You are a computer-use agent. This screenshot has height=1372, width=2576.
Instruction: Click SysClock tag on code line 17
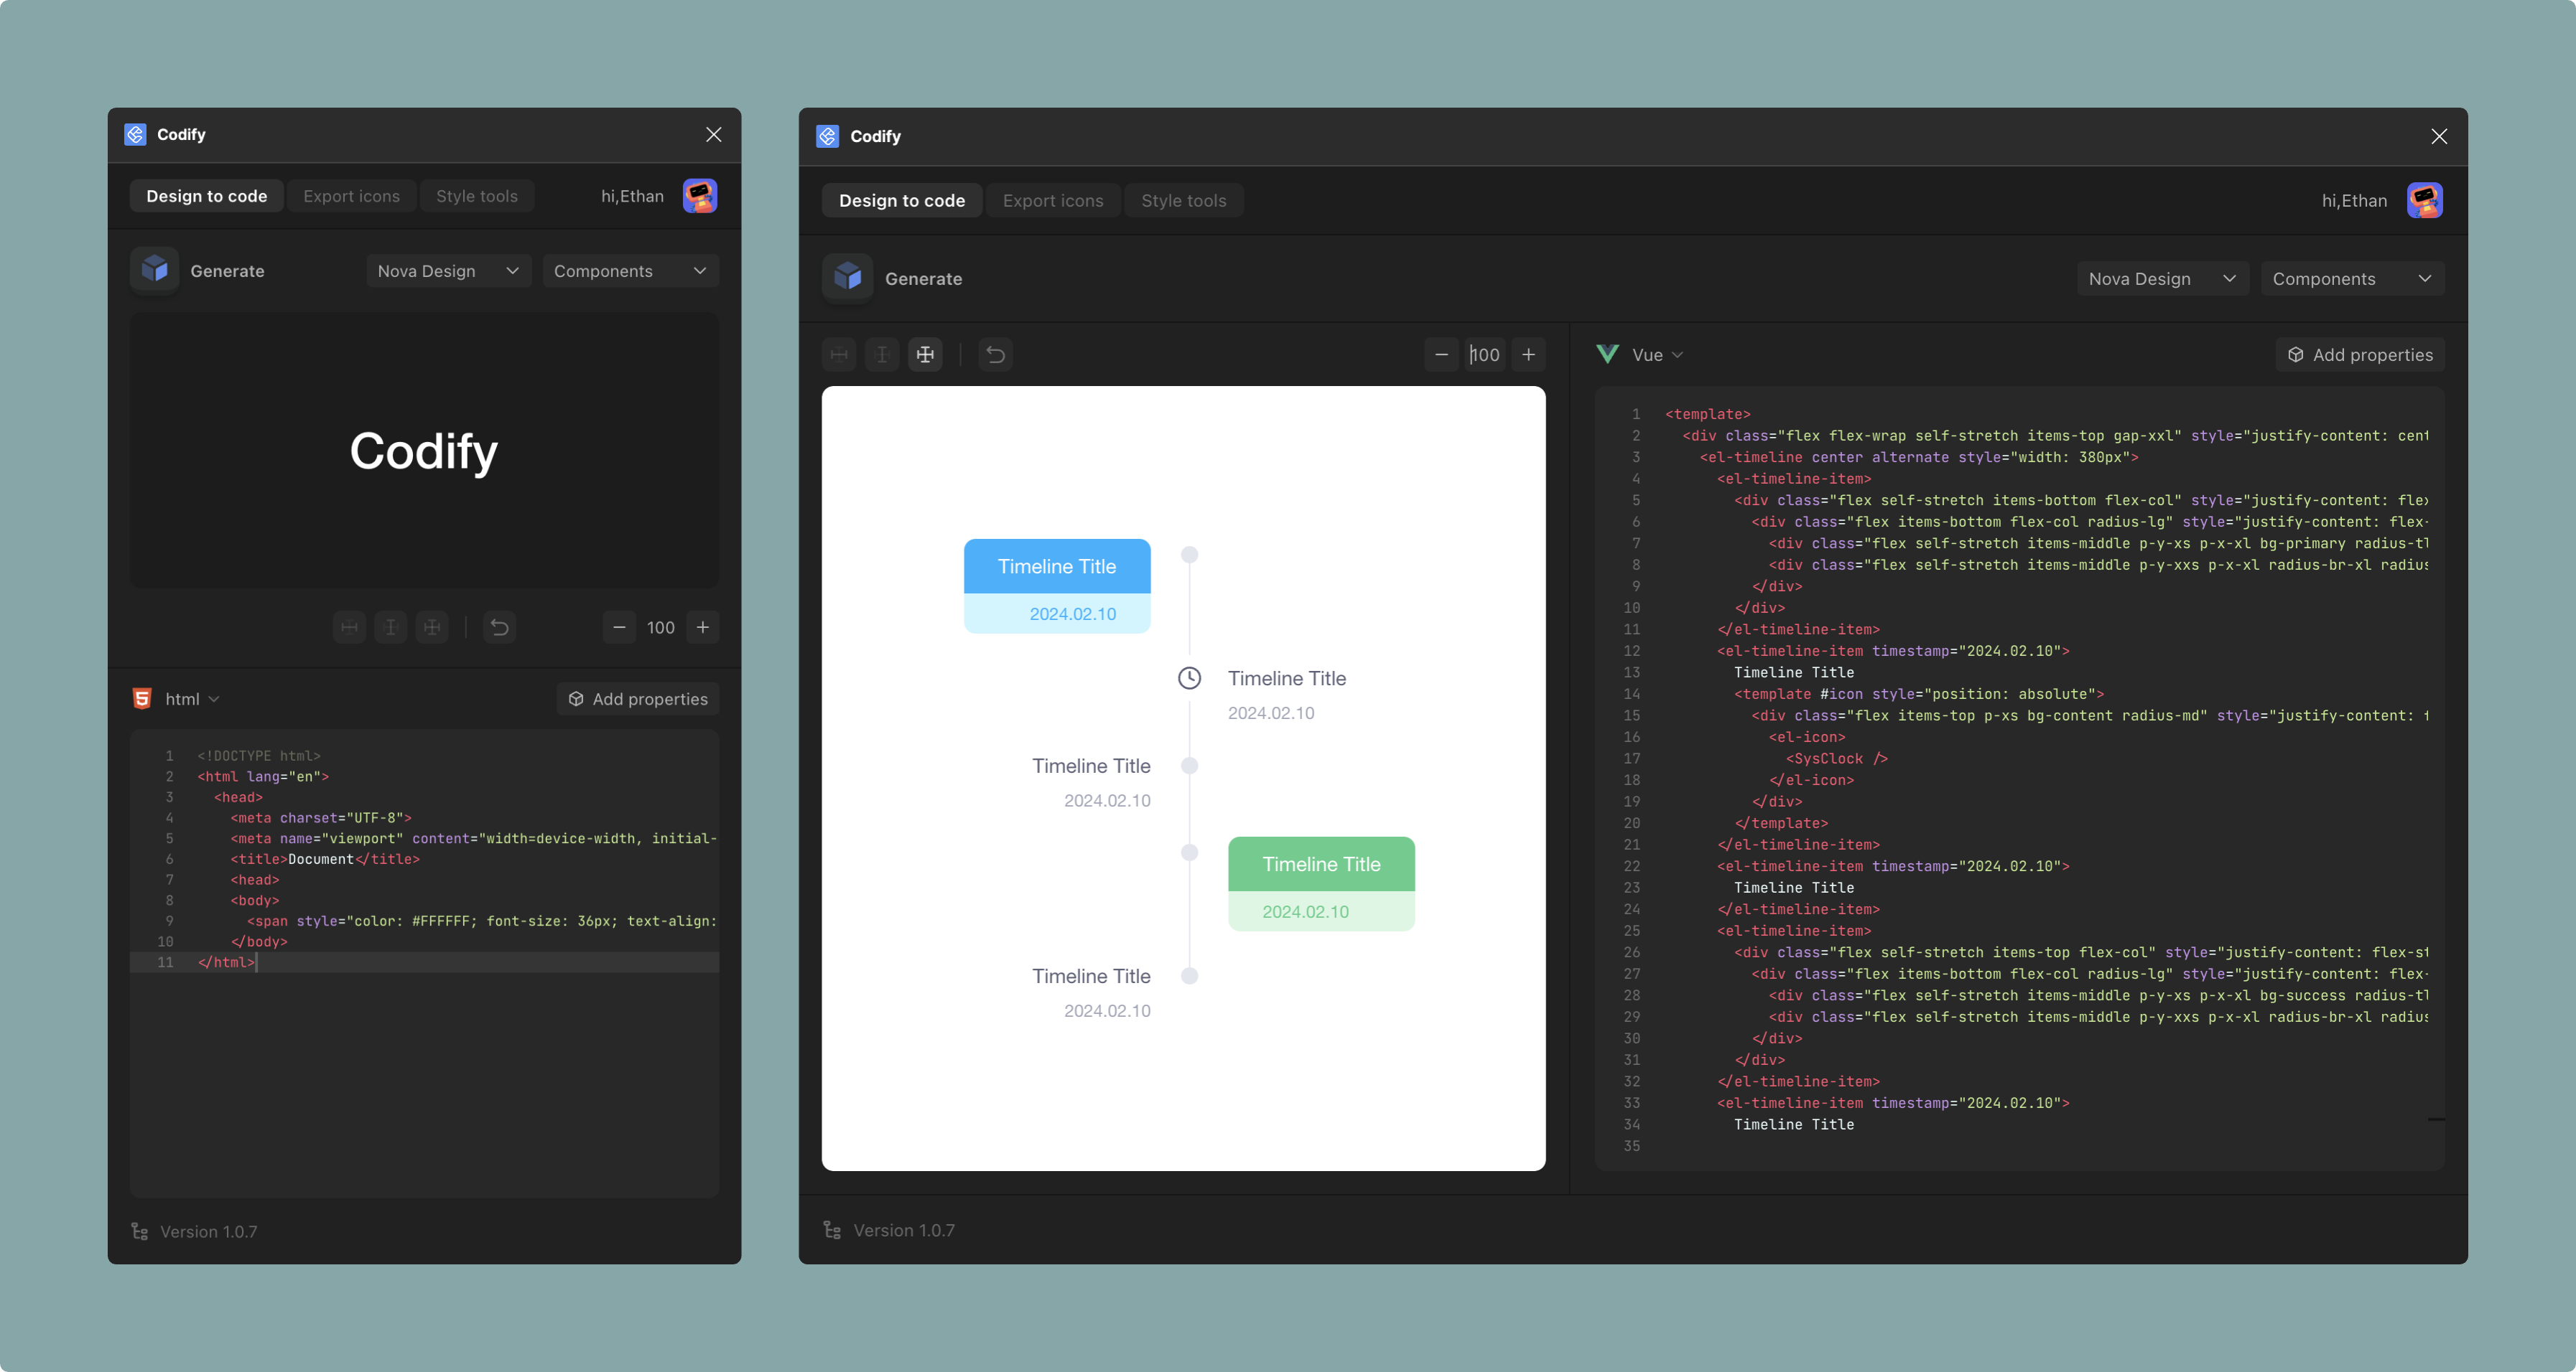[x=1837, y=758]
